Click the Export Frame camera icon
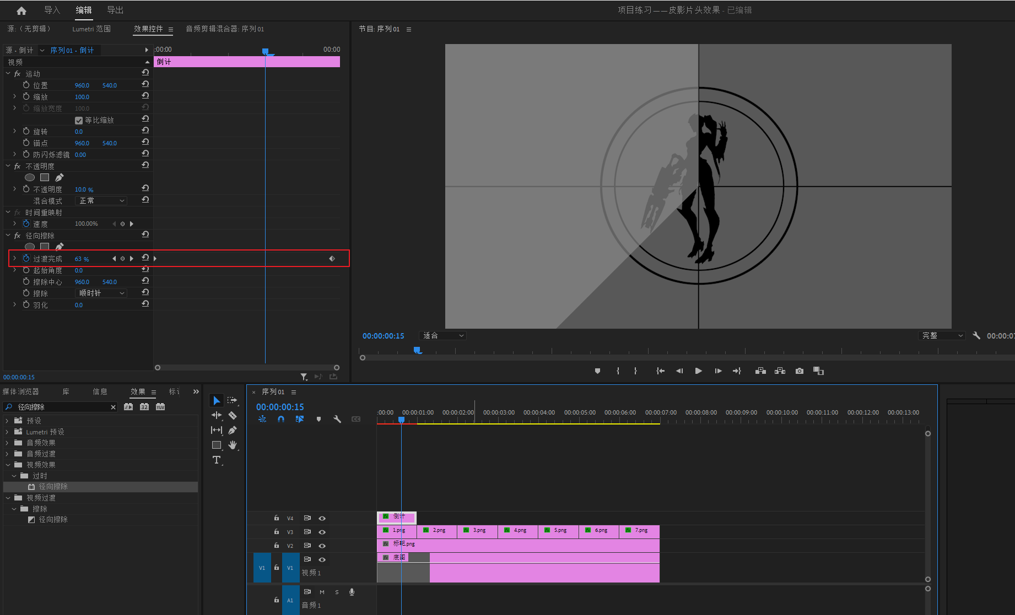 point(799,371)
